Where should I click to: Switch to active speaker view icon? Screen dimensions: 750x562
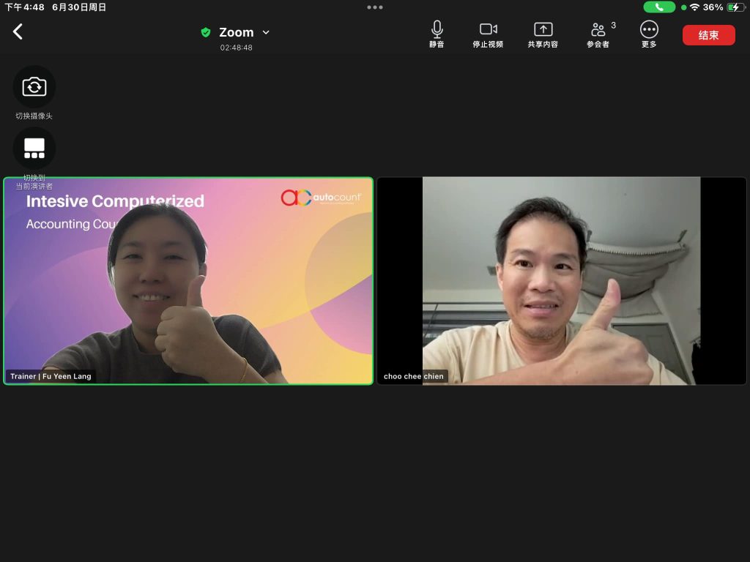point(34,148)
